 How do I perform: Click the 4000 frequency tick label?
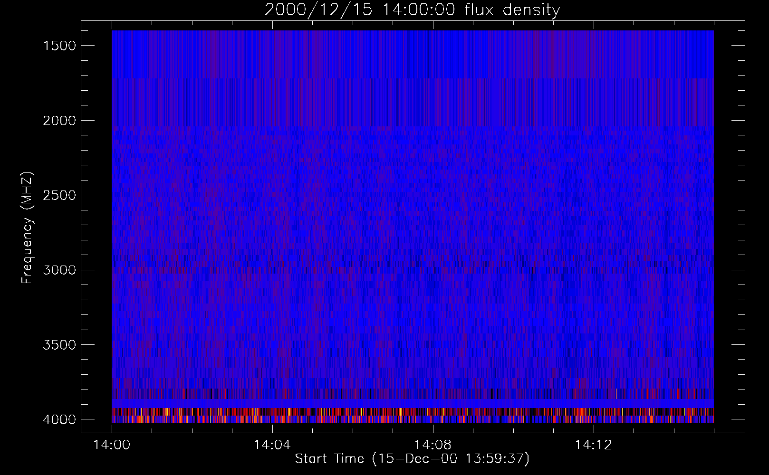[x=59, y=419]
